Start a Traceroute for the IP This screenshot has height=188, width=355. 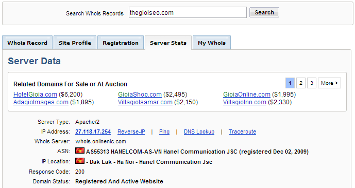tap(242, 131)
